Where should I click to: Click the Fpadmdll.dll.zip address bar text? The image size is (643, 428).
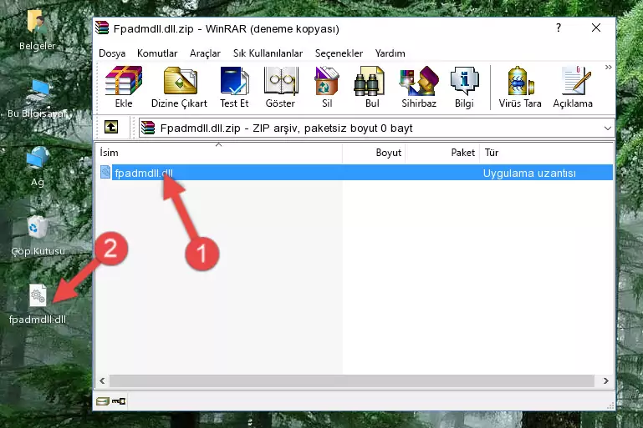pyautogui.click(x=286, y=128)
